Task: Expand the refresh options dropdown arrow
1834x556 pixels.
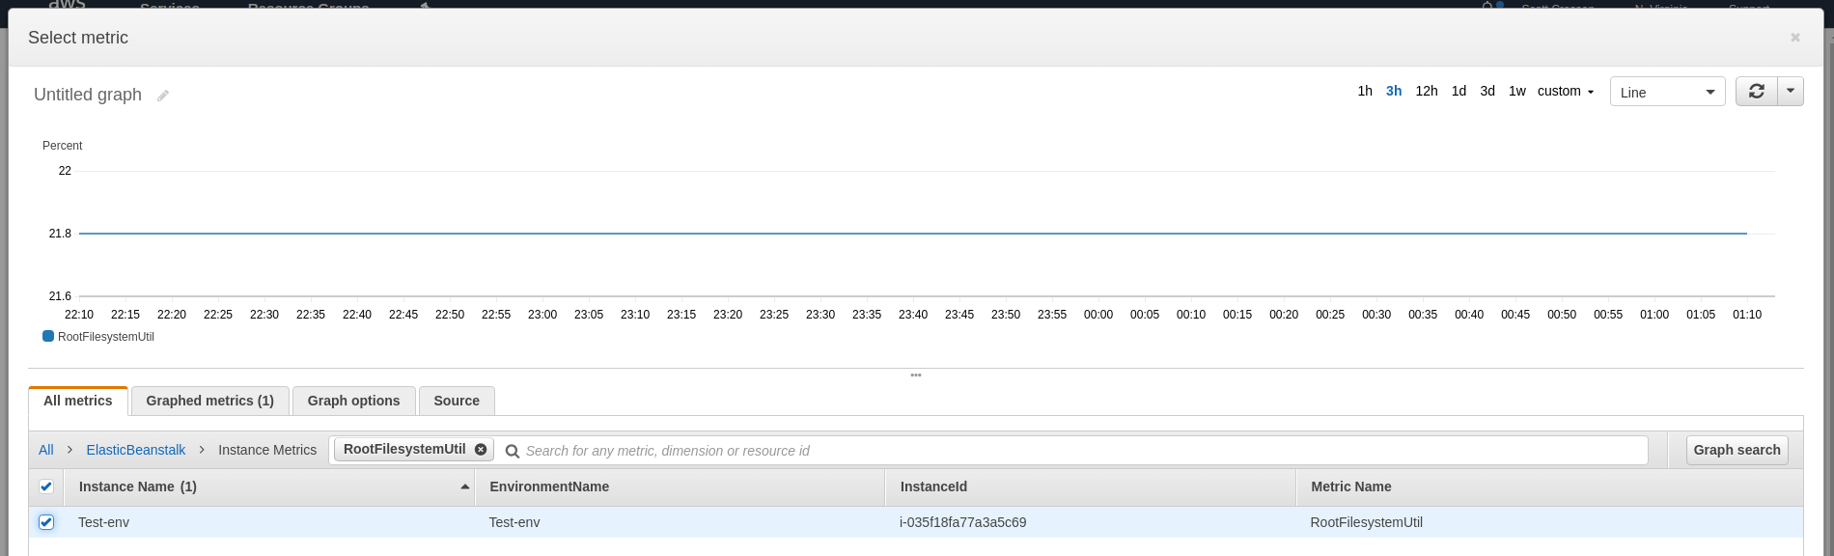Action: click(x=1791, y=91)
